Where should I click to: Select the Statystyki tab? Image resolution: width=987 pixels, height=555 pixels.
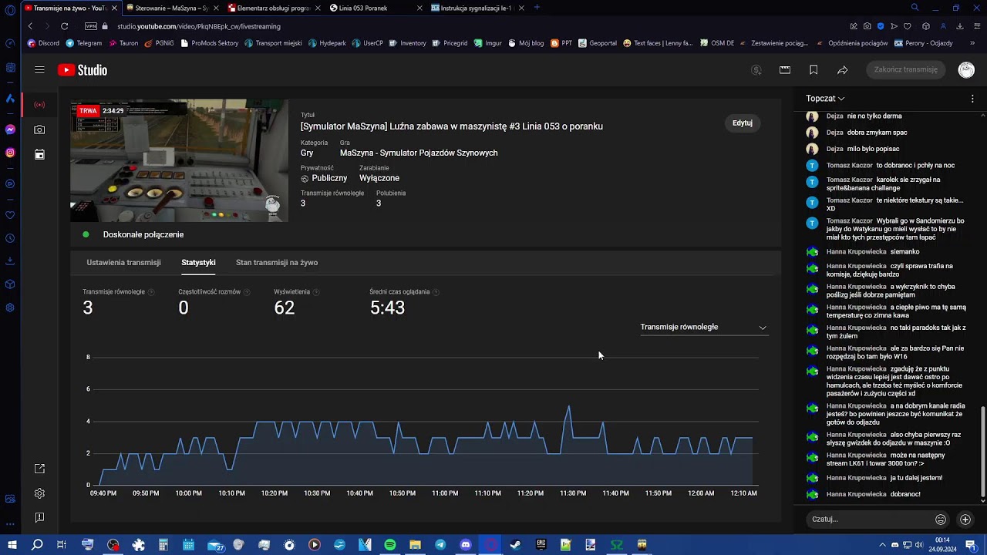pos(198,263)
